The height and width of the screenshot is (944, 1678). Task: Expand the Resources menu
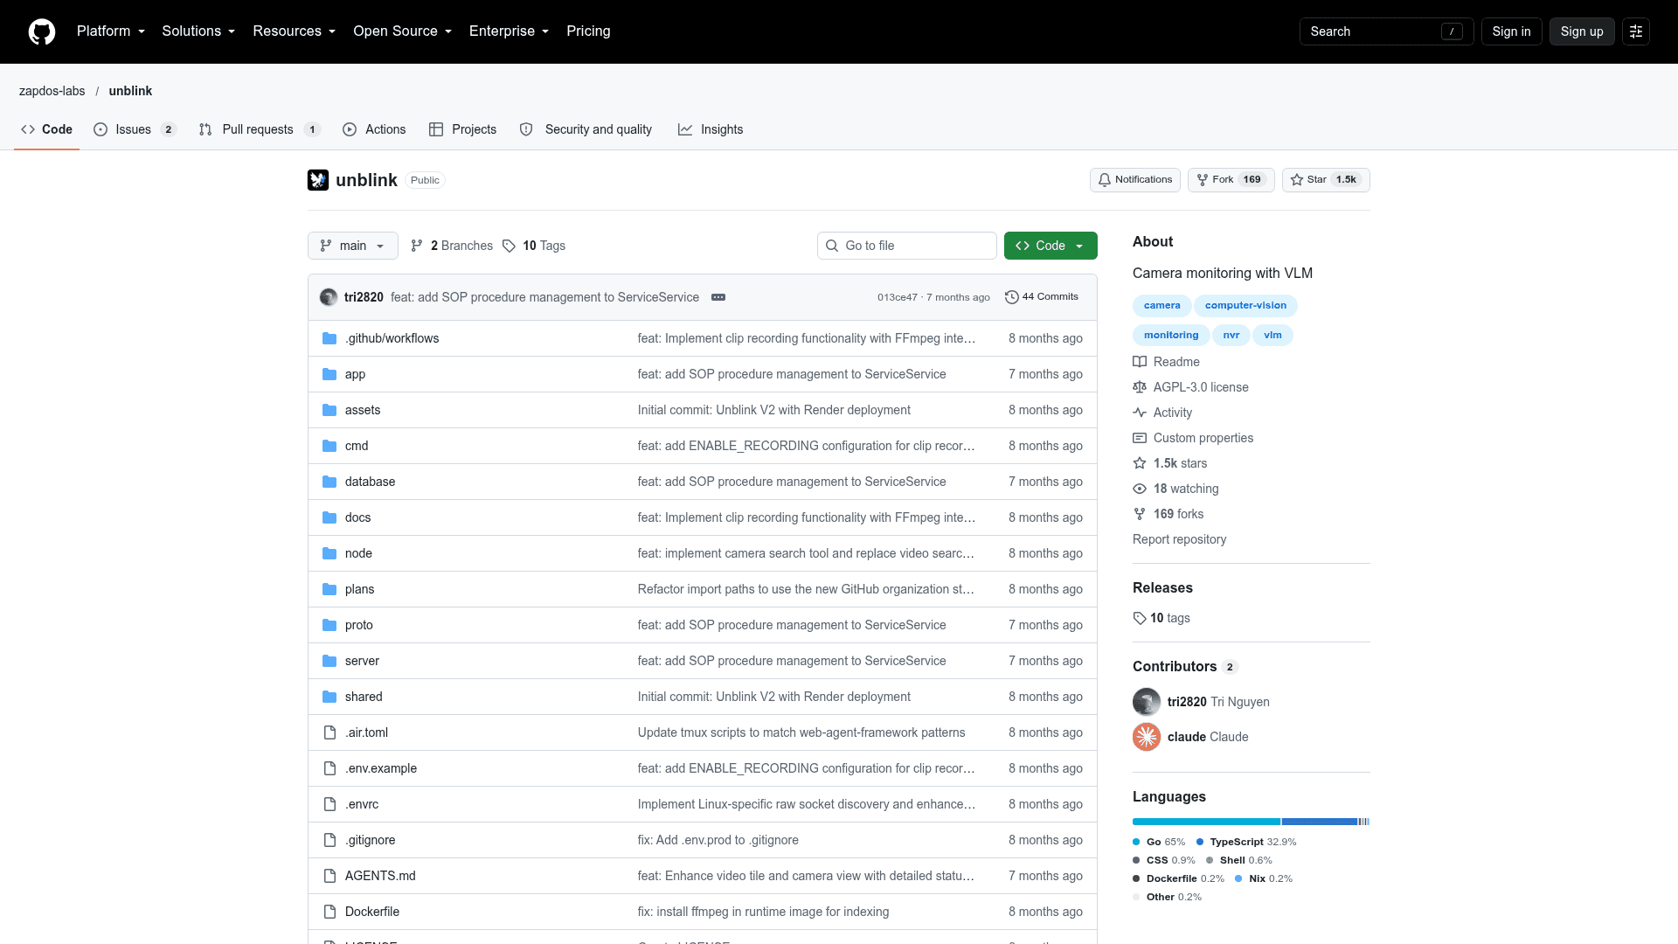click(x=295, y=31)
